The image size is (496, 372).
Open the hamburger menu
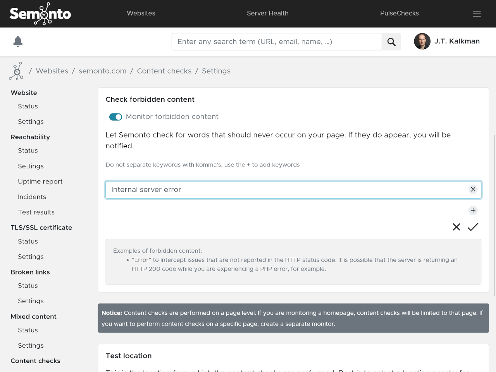(477, 14)
